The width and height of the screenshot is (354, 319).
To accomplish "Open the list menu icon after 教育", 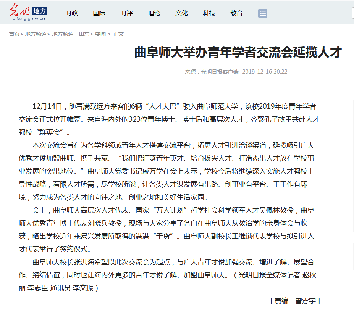I will (x=262, y=13).
